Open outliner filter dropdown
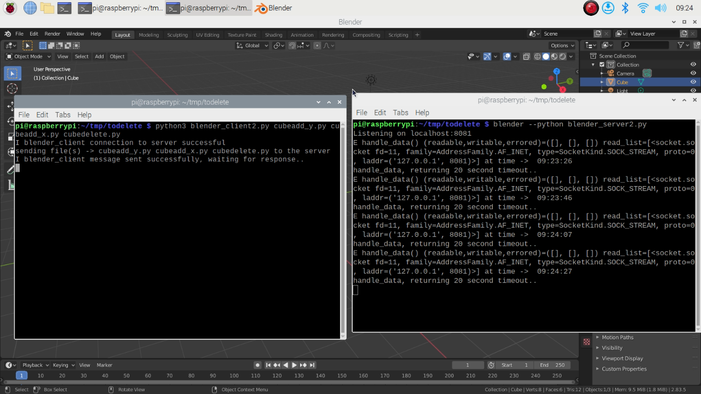 pos(682,45)
